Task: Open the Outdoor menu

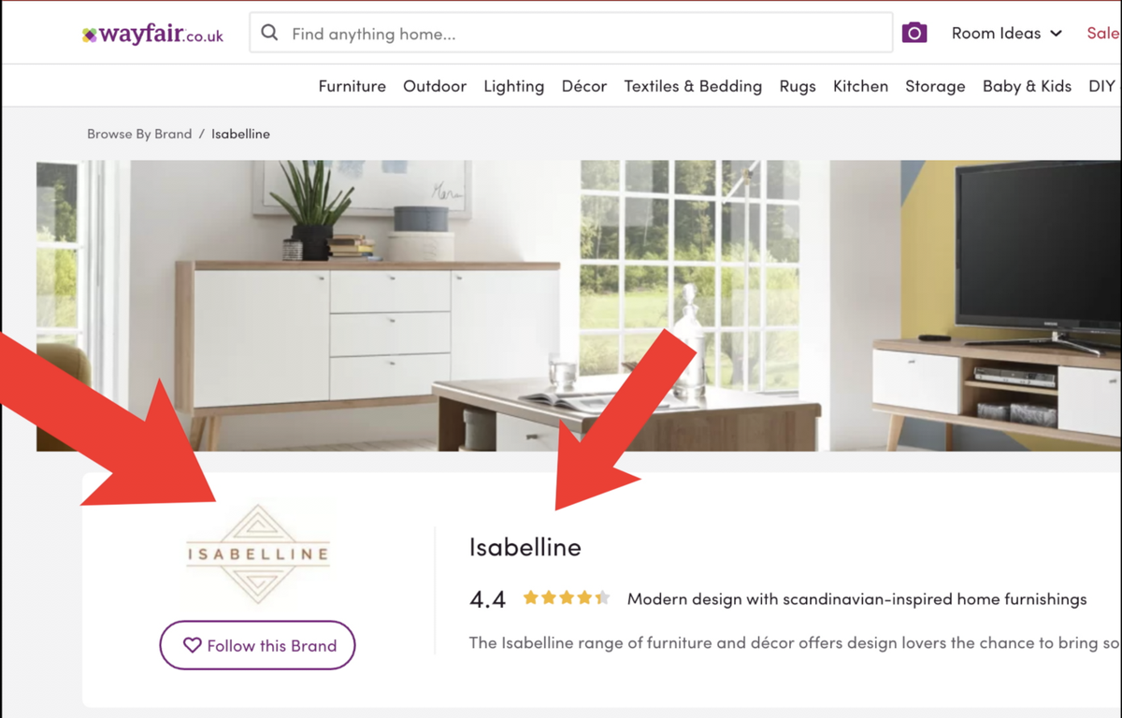Action: [435, 86]
